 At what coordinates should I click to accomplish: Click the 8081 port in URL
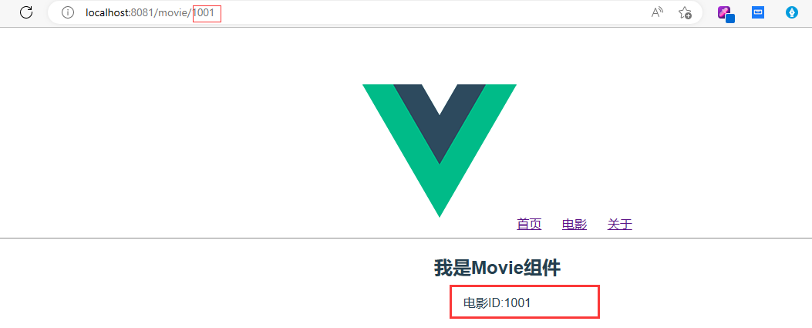point(142,12)
